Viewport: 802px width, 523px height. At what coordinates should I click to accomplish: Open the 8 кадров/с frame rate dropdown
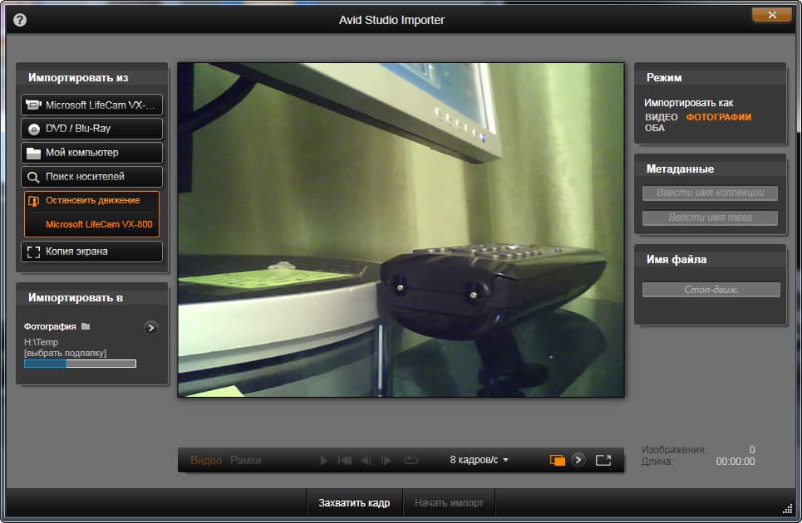coord(479,460)
